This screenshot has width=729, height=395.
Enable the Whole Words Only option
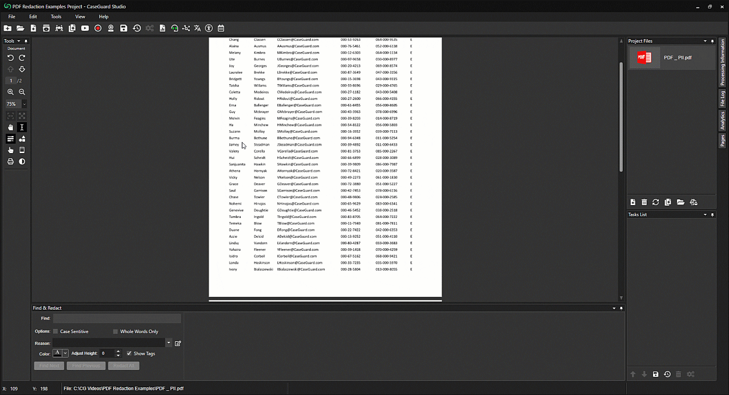click(116, 331)
